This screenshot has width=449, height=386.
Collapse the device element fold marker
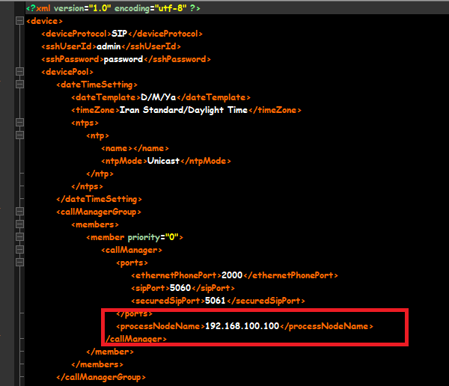(x=19, y=20)
